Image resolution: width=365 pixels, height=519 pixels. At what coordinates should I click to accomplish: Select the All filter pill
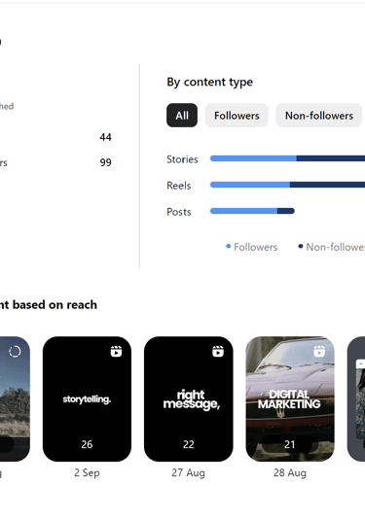pos(182,116)
